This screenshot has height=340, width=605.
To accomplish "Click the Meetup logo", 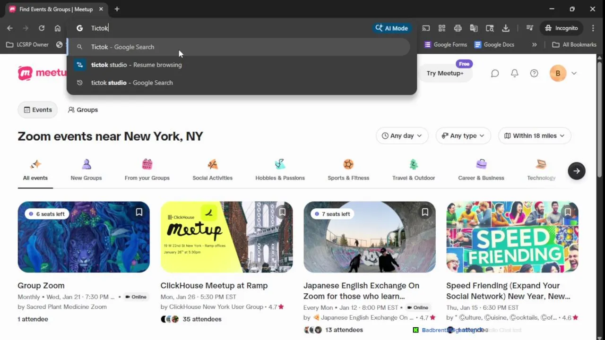I will (x=42, y=73).
